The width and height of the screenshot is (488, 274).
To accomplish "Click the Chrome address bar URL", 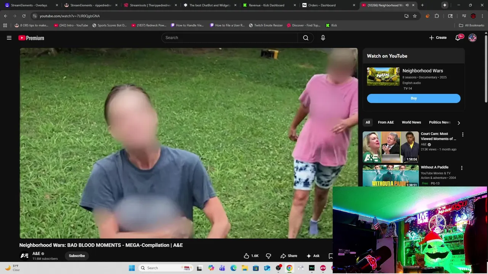I will pyautogui.click(x=70, y=16).
